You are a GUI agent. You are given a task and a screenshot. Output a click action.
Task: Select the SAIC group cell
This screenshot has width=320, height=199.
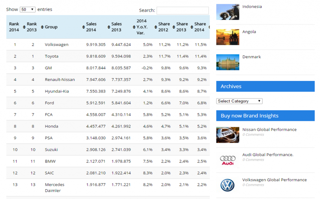tap(49, 173)
